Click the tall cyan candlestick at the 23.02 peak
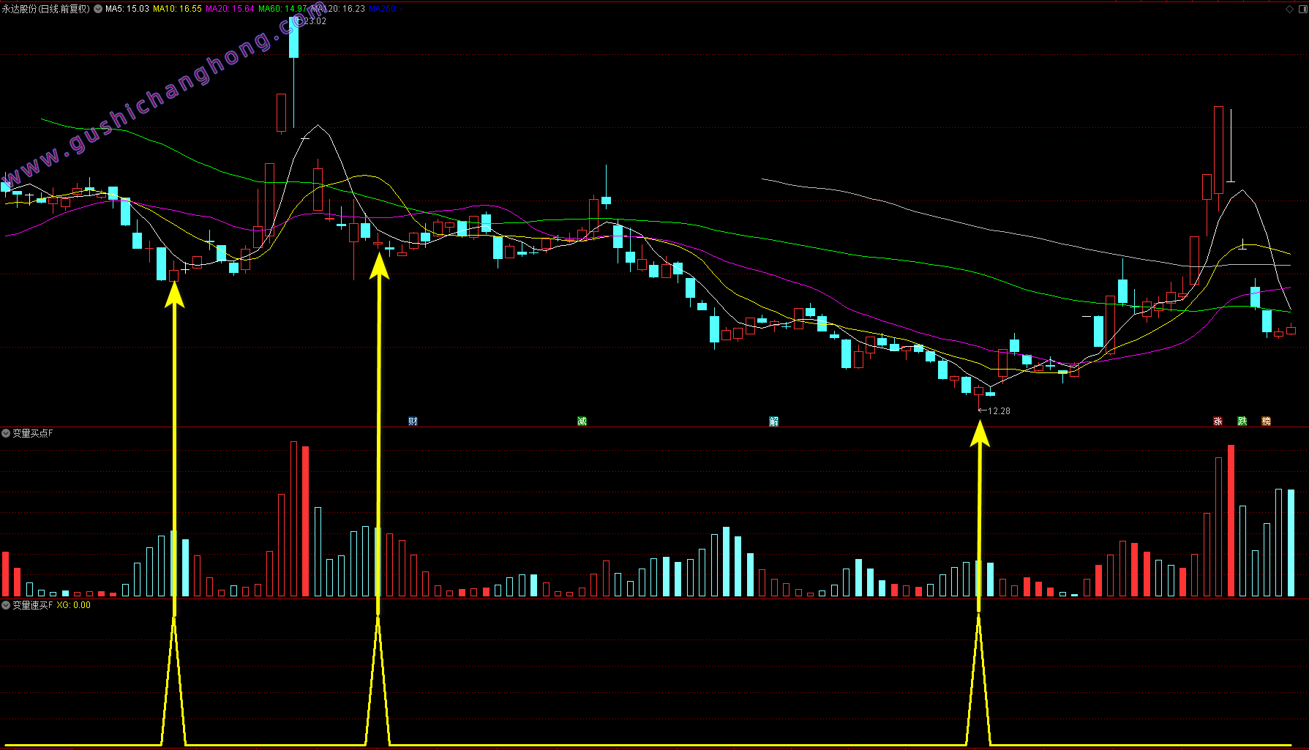The width and height of the screenshot is (1309, 750). 294,37
